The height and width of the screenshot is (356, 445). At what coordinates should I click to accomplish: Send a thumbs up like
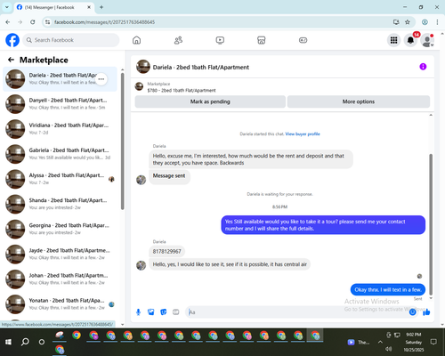point(426,312)
